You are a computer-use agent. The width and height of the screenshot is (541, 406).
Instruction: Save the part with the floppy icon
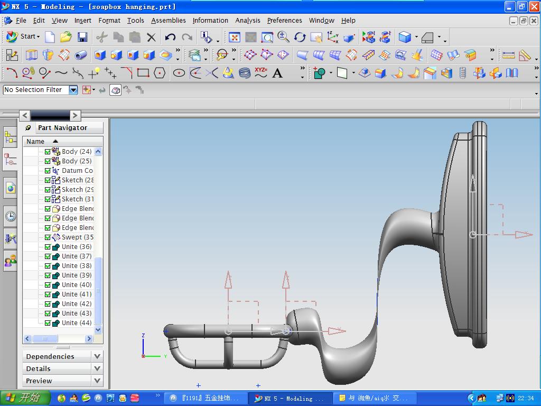[82, 37]
